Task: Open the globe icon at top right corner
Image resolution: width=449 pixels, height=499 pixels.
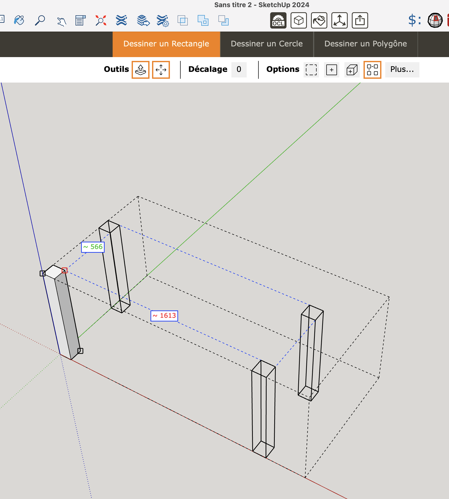Action: (x=435, y=20)
